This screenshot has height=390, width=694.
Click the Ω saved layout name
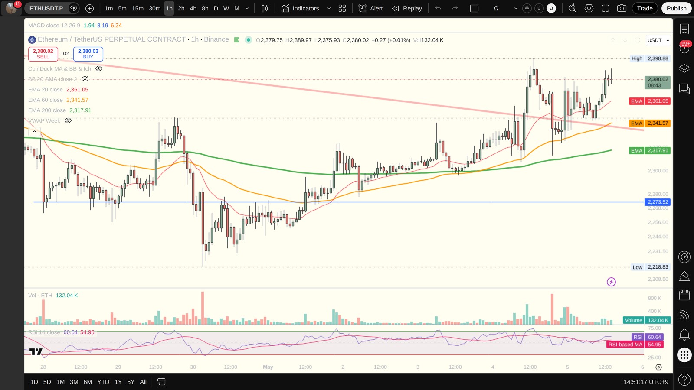496,8
